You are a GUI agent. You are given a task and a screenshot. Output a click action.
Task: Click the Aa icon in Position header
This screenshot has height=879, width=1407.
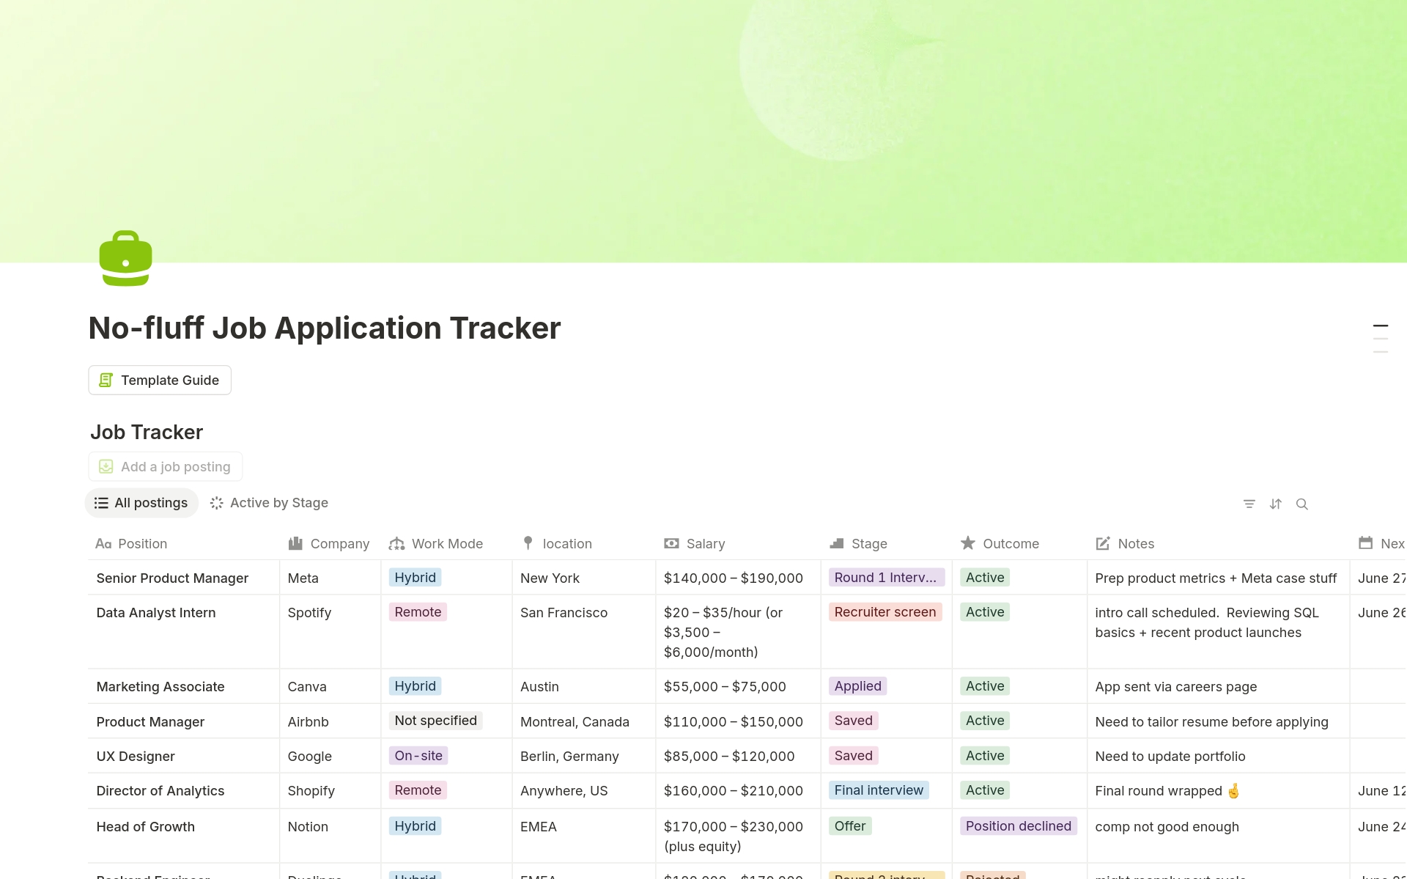103,543
